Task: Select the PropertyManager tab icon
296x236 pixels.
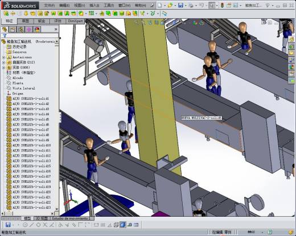Action: (x=13, y=29)
